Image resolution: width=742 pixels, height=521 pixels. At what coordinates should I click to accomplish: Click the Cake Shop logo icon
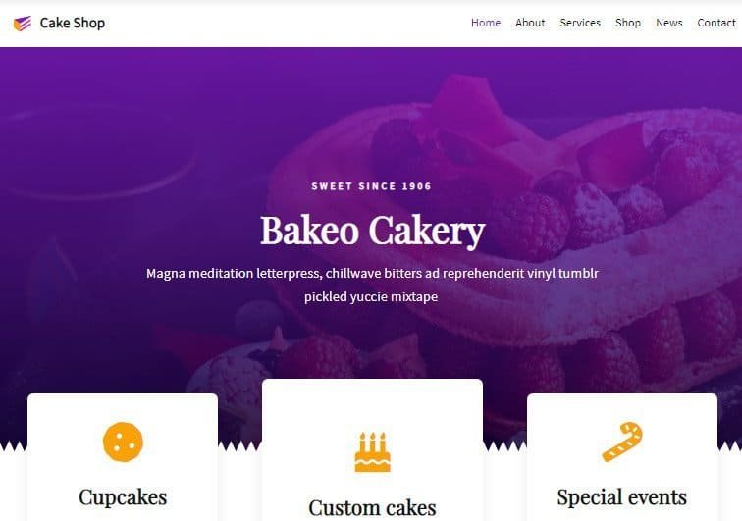(23, 23)
